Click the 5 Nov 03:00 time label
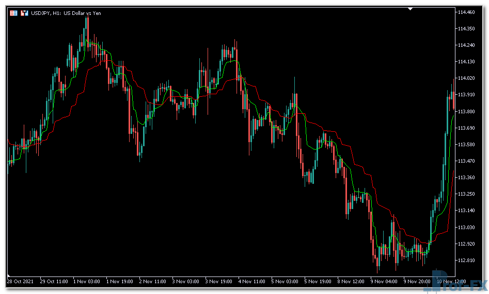Viewport: 489px width, 294px height. tap(286, 281)
